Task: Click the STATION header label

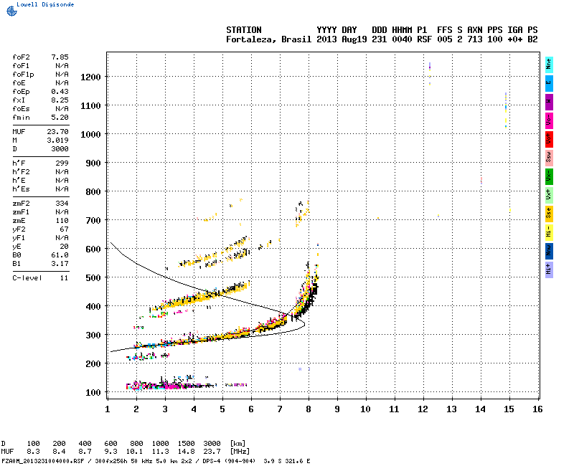Action: (x=244, y=30)
